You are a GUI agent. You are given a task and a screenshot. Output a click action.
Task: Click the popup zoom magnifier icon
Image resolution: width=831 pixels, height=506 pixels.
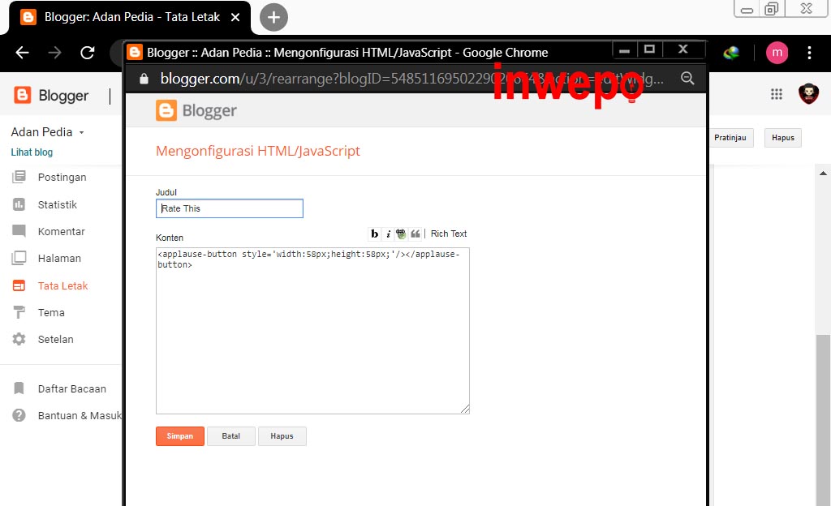(687, 79)
